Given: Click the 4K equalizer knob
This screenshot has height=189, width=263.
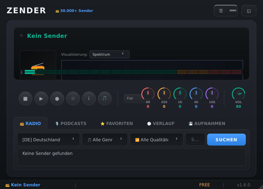Looking at the screenshot, I should tap(196, 94).
